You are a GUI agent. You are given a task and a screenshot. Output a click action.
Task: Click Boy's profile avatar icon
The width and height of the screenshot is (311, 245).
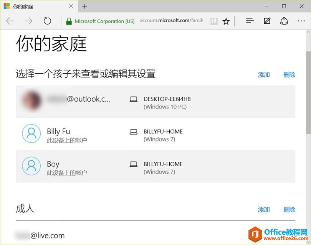point(31,166)
